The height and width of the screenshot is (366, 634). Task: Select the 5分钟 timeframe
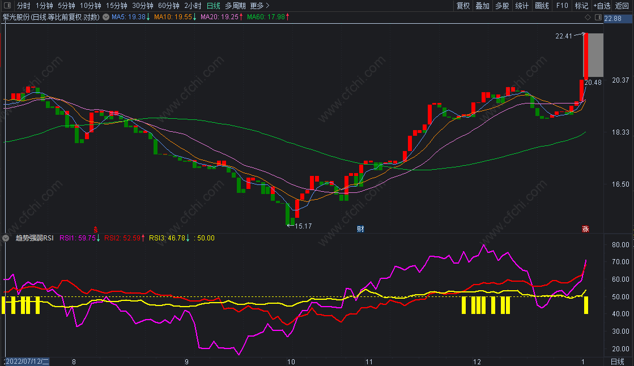coord(66,6)
